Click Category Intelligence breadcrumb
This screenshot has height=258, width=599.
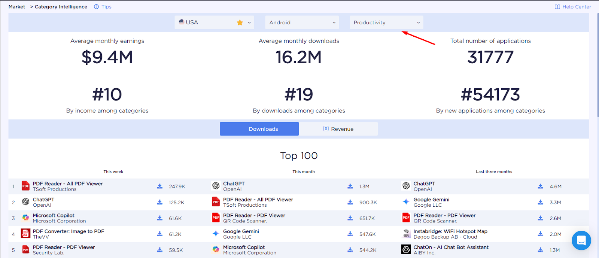tap(61, 7)
